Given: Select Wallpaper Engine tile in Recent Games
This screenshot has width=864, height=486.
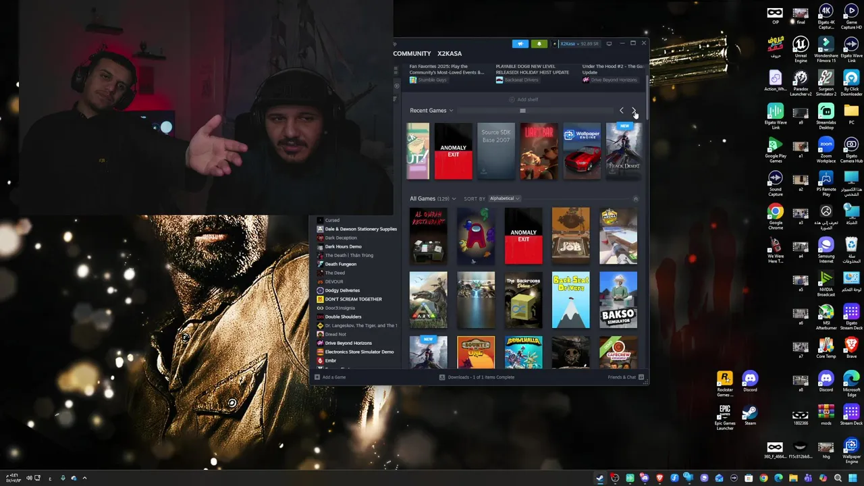Looking at the screenshot, I should 582,151.
